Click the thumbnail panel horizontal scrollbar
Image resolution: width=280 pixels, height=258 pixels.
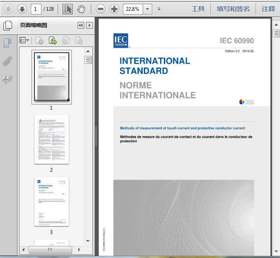pyautogui.click(x=50, y=250)
